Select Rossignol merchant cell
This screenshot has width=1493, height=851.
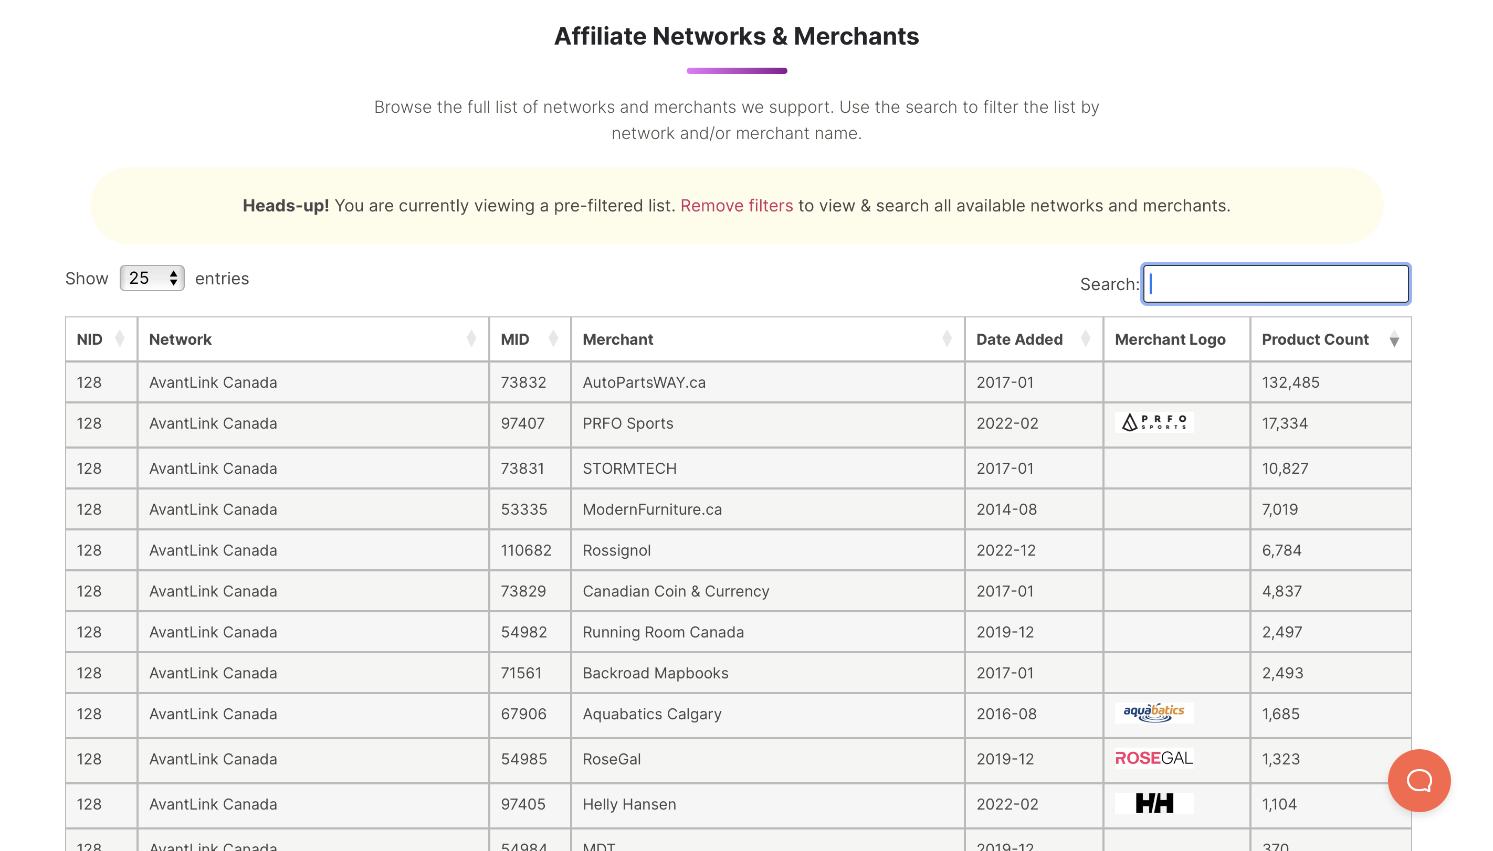(767, 550)
